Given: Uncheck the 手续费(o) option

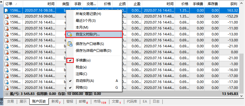Looking at the screenshot, I should [x=94, y=60].
